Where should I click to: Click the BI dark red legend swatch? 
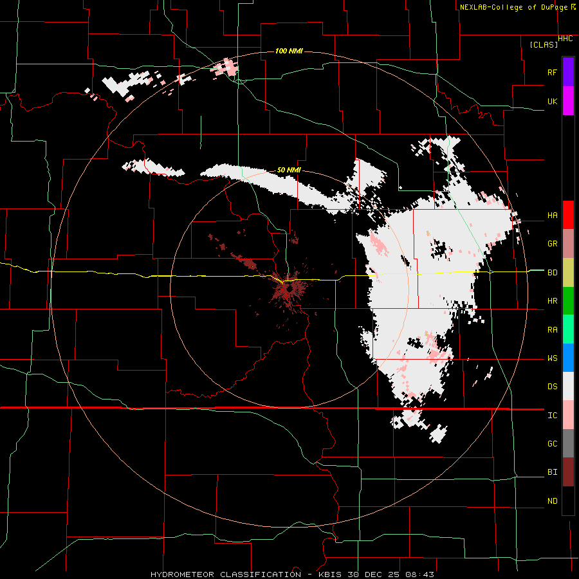(568, 472)
